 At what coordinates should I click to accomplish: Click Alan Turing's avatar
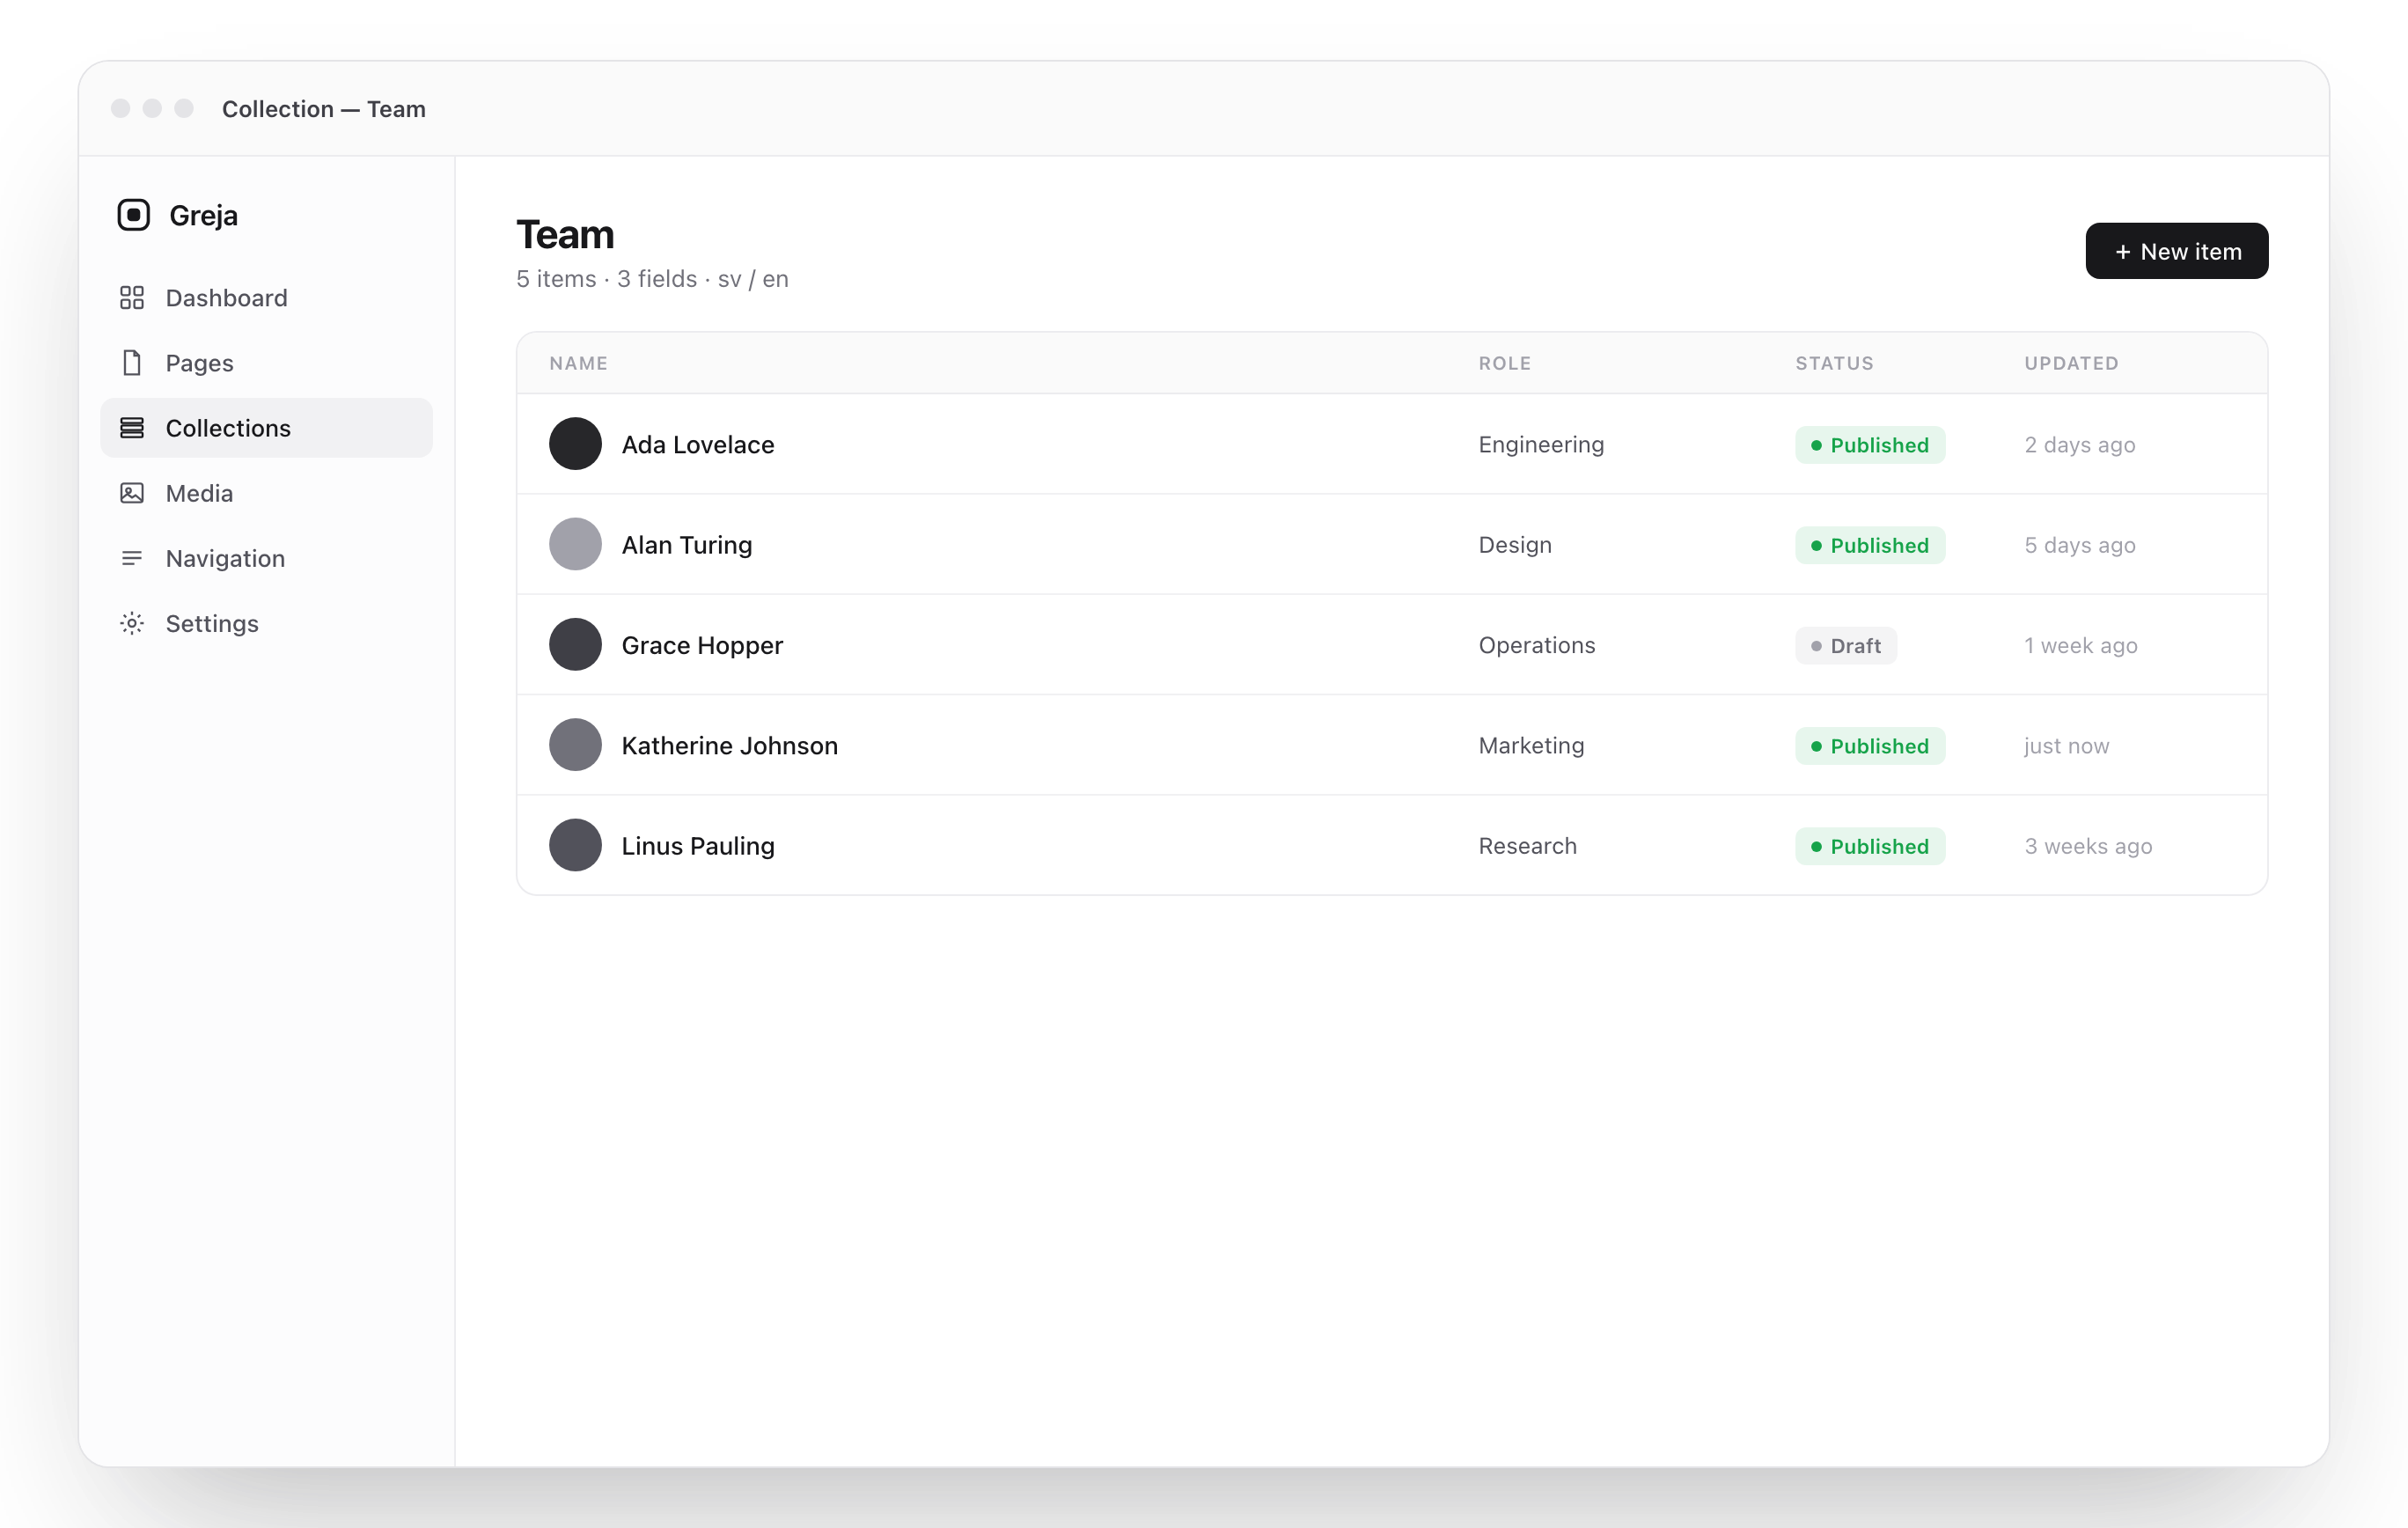point(575,544)
